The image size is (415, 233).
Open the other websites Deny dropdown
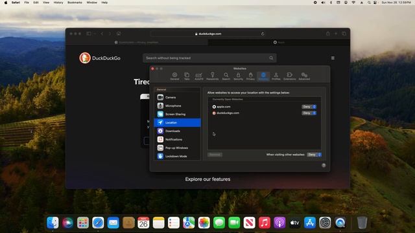pyautogui.click(x=314, y=155)
